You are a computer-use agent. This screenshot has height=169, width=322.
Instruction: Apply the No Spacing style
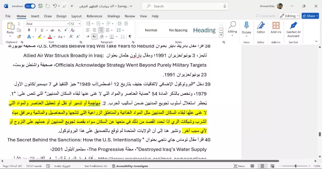[x=178, y=30]
